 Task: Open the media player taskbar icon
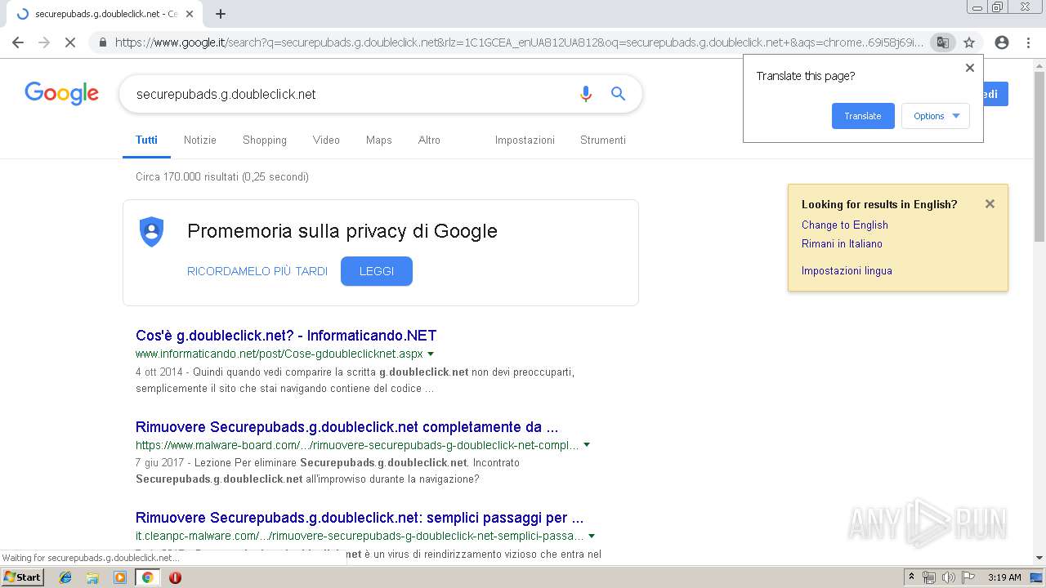pyautogui.click(x=120, y=577)
